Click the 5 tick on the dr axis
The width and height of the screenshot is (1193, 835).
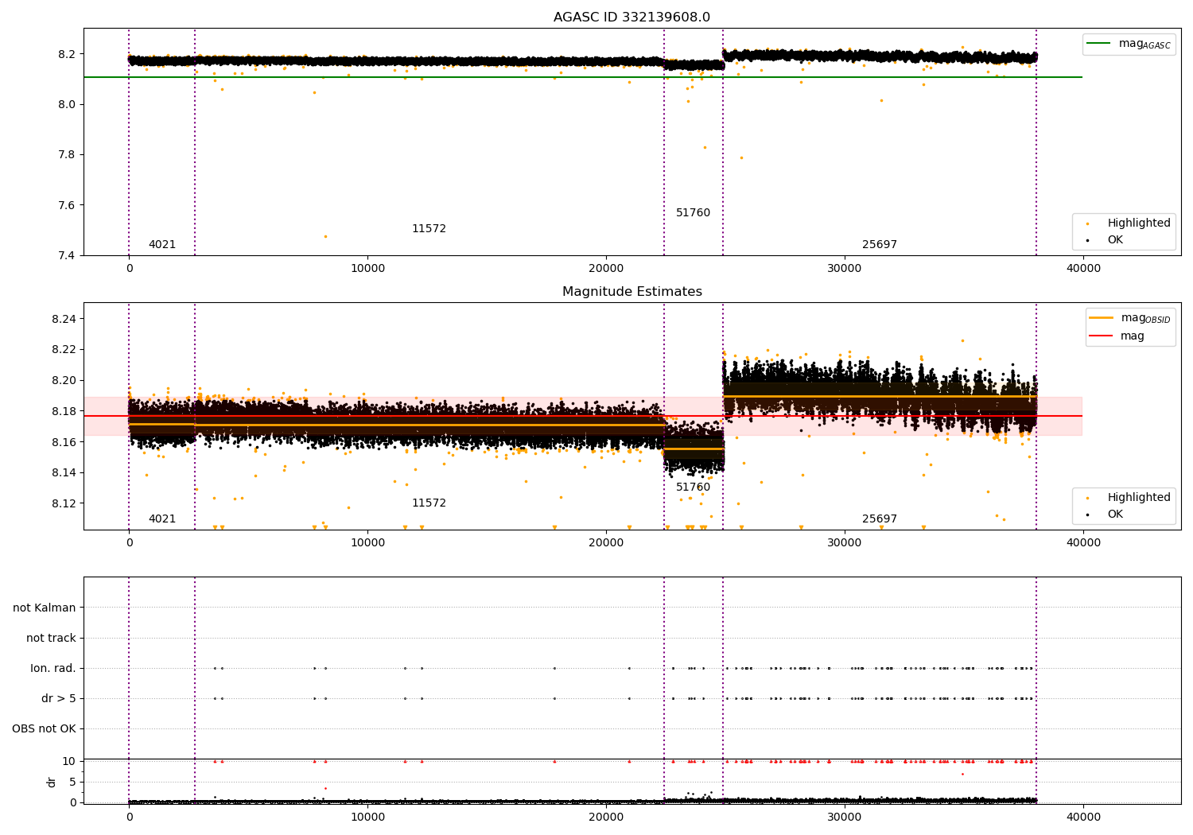pos(72,782)
